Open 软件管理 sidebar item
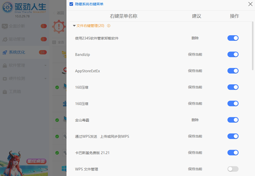This screenshot has width=255, height=176. click(24, 65)
